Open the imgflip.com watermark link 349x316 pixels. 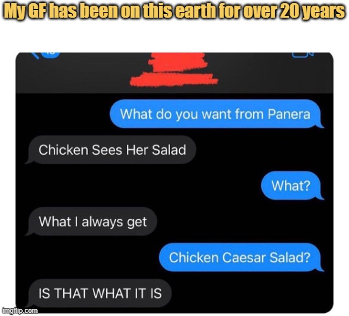click(20, 310)
